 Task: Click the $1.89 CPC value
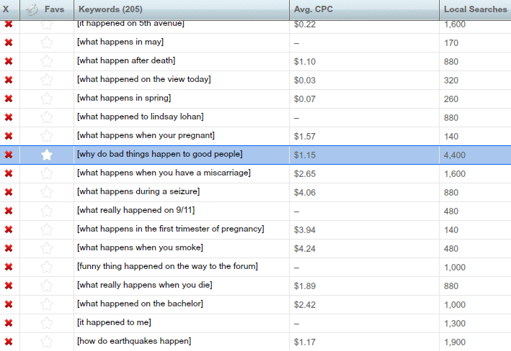(305, 286)
